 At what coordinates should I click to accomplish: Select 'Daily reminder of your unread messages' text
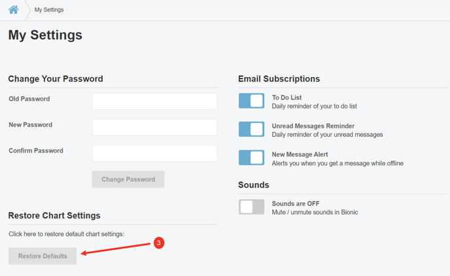[x=327, y=135]
